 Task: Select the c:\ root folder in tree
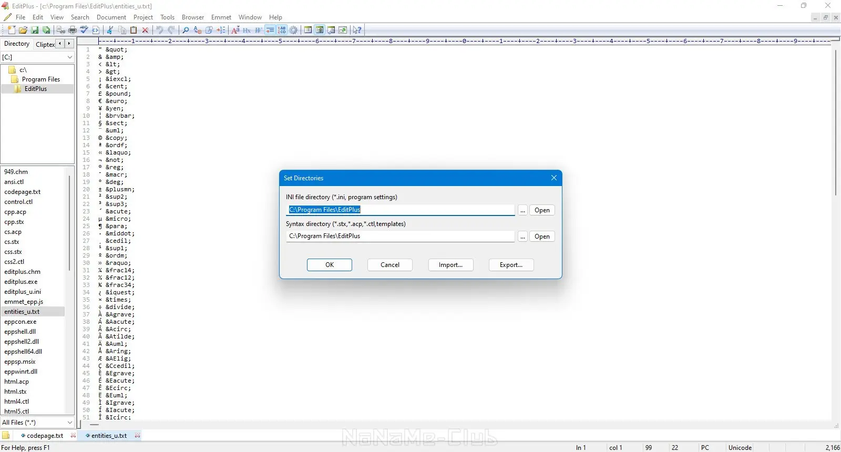[23, 70]
